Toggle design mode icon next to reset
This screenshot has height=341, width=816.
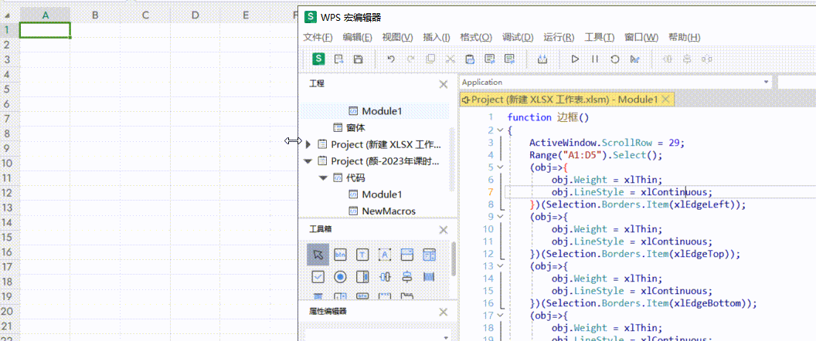tap(634, 59)
